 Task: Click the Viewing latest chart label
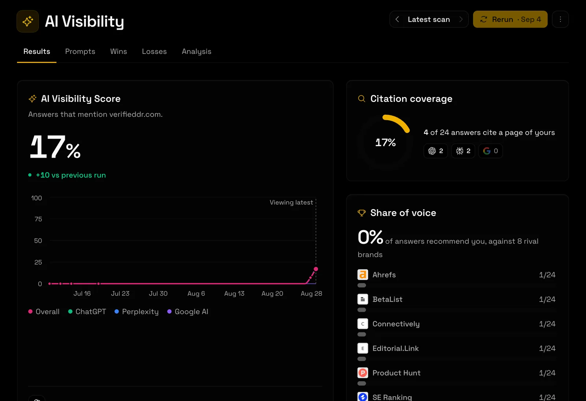pyautogui.click(x=291, y=202)
